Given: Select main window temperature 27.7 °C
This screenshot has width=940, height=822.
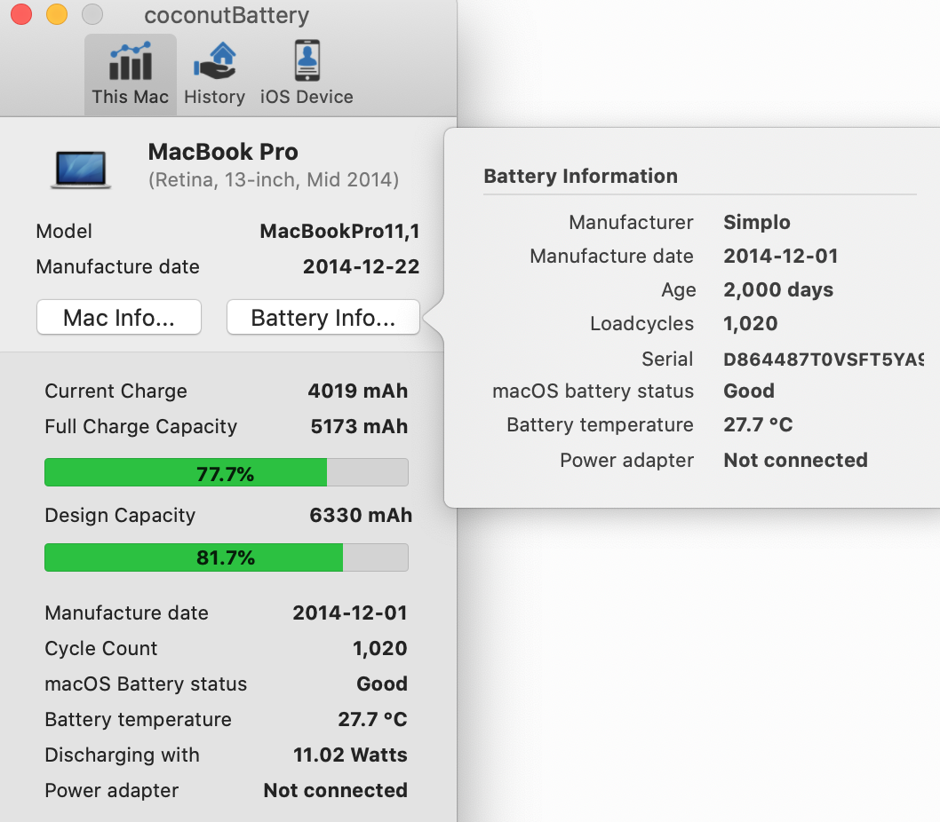Looking at the screenshot, I should click(372, 719).
